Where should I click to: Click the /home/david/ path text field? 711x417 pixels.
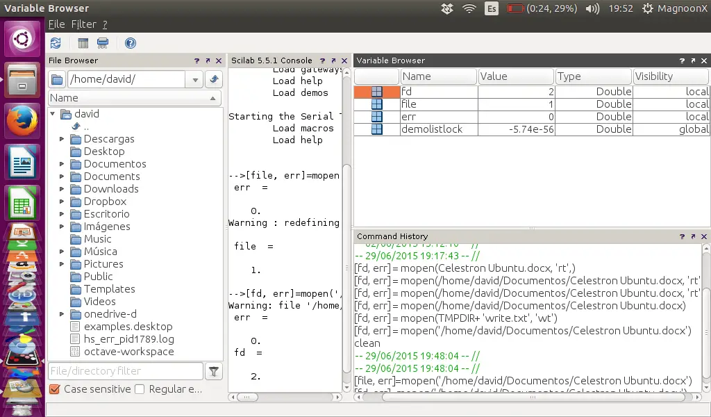pos(126,79)
